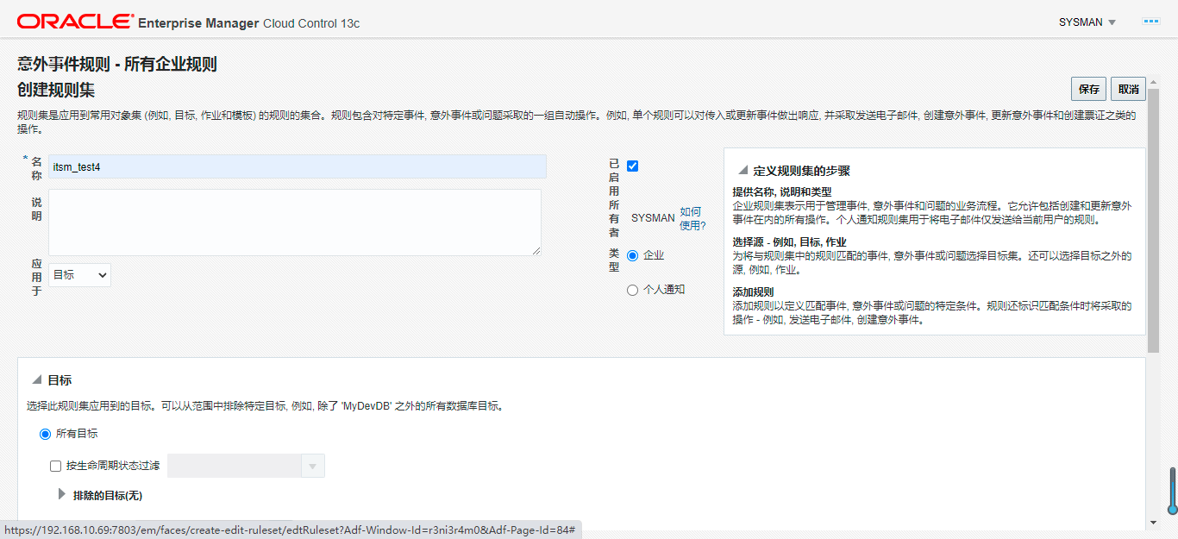Image resolution: width=1178 pixels, height=539 pixels.
Task: Click the 意外事件规则 - 所有企业规则 title
Action: (117, 64)
